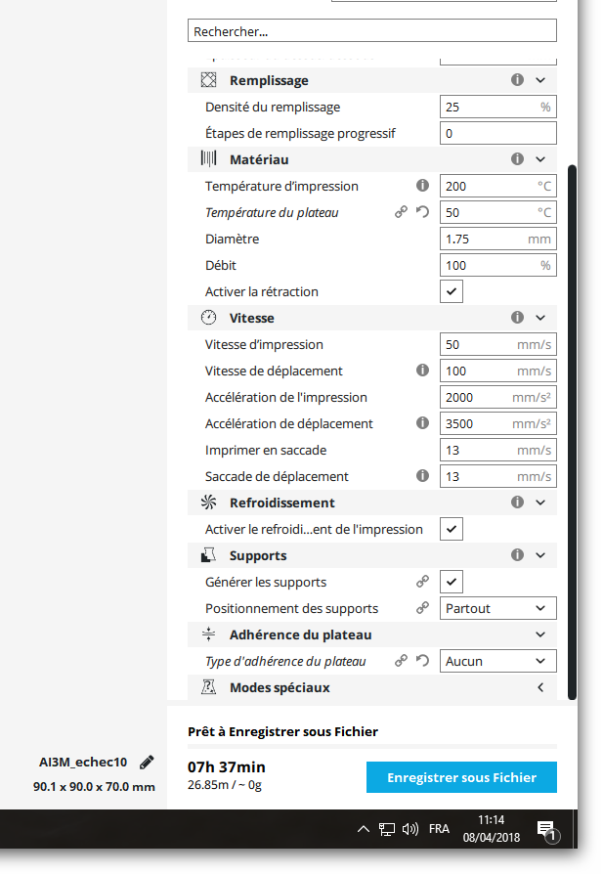This screenshot has height=874, width=603.
Task: Click the Enregistrer sous Fichier button
Action: pyautogui.click(x=461, y=778)
